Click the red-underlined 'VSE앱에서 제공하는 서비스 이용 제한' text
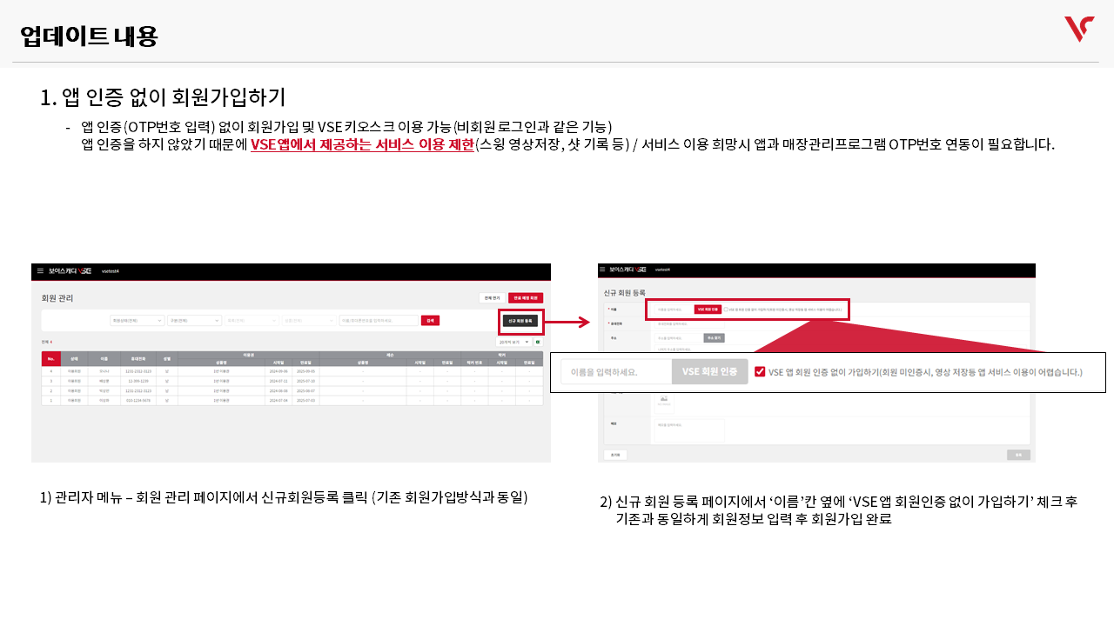This screenshot has height=626, width=1114. (x=362, y=144)
